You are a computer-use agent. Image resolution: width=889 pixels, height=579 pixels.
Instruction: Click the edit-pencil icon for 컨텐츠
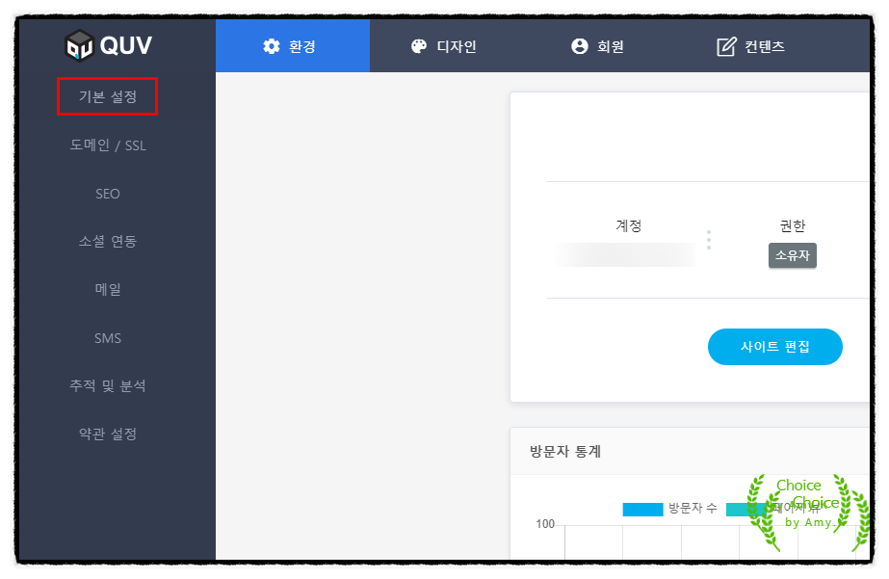[x=726, y=46]
